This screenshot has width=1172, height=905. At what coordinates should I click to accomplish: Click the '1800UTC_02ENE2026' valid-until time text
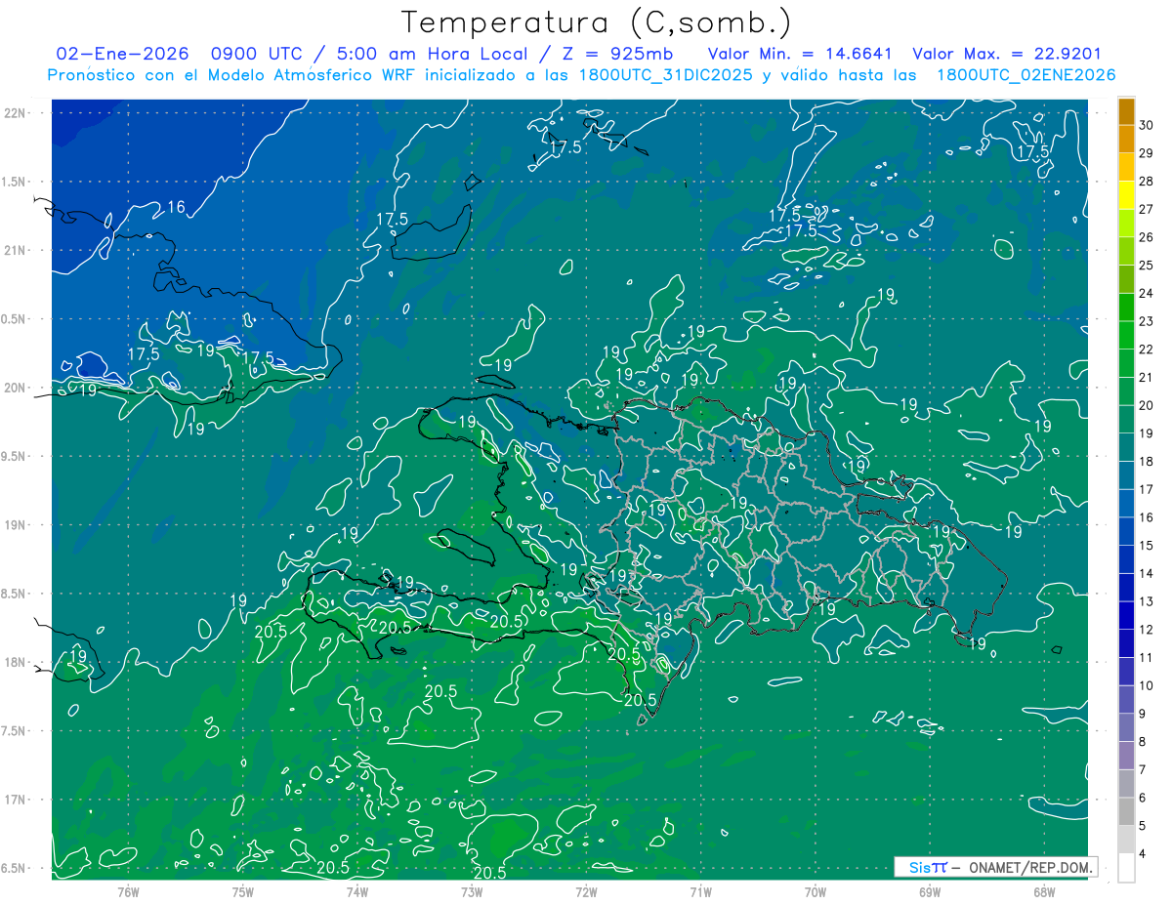pyautogui.click(x=1025, y=75)
